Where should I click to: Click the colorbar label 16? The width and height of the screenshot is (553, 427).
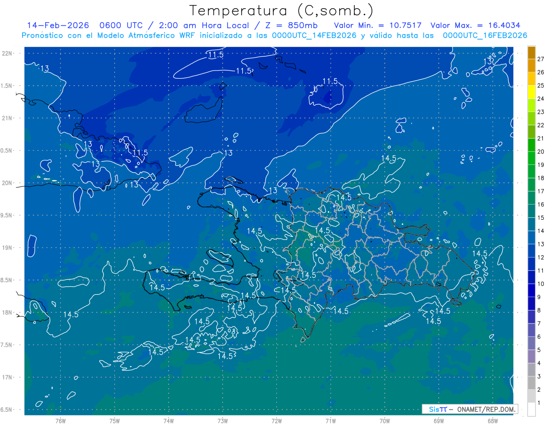pos(541,205)
